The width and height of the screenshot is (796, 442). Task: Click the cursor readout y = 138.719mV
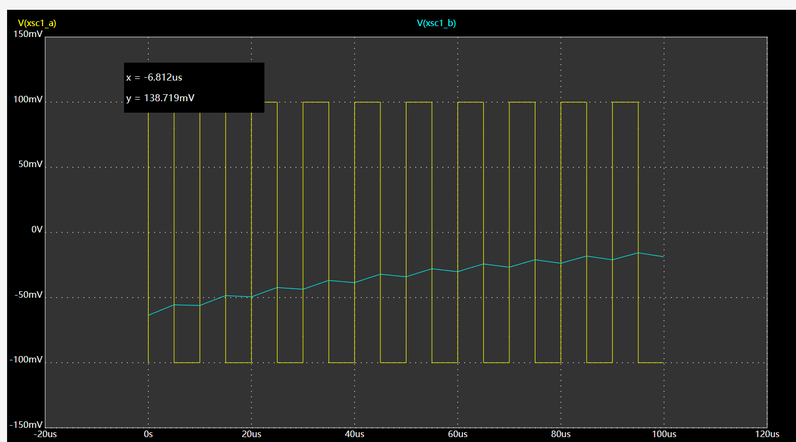click(x=161, y=98)
